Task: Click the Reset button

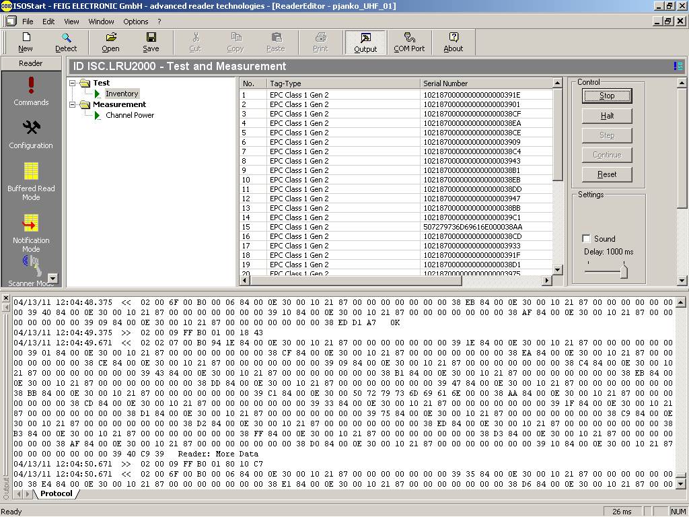Action: [607, 174]
